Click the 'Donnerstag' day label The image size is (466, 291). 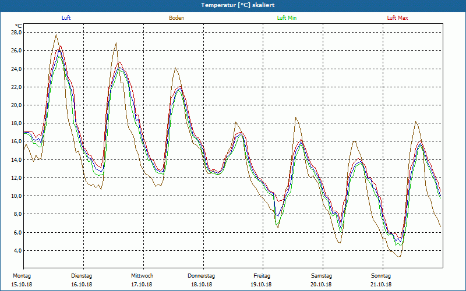201,276
